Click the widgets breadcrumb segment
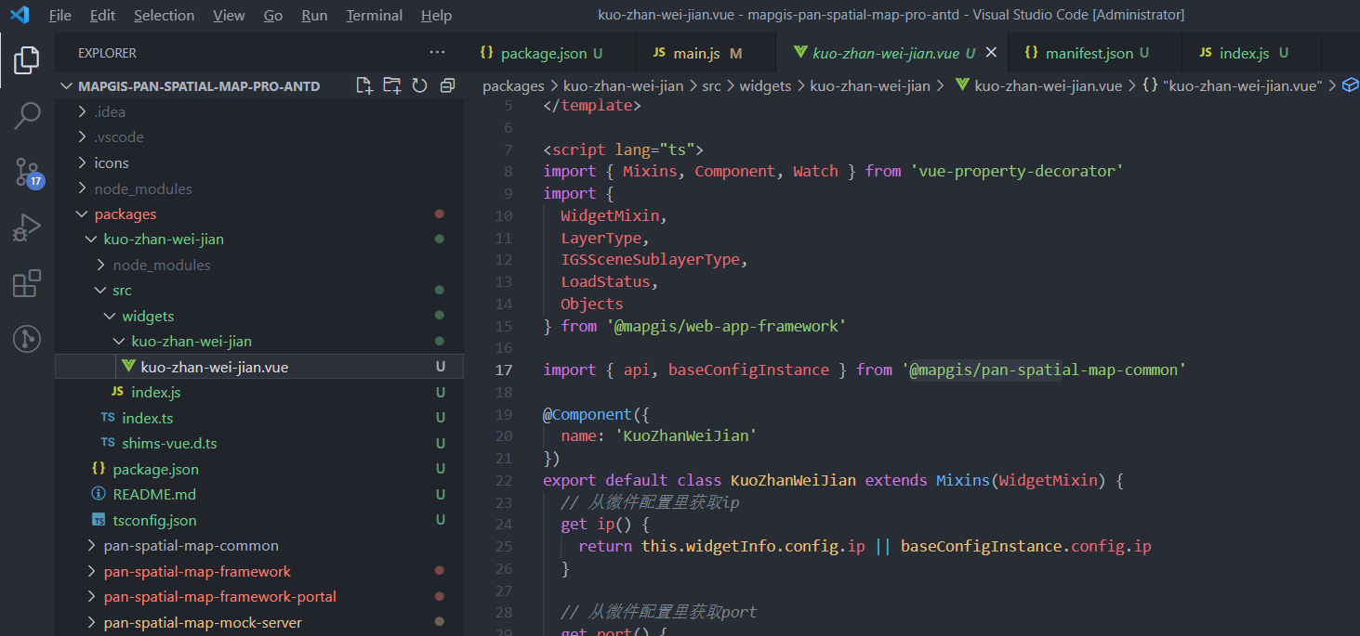Screen dimensions: 1360x636 pyautogui.click(x=764, y=85)
